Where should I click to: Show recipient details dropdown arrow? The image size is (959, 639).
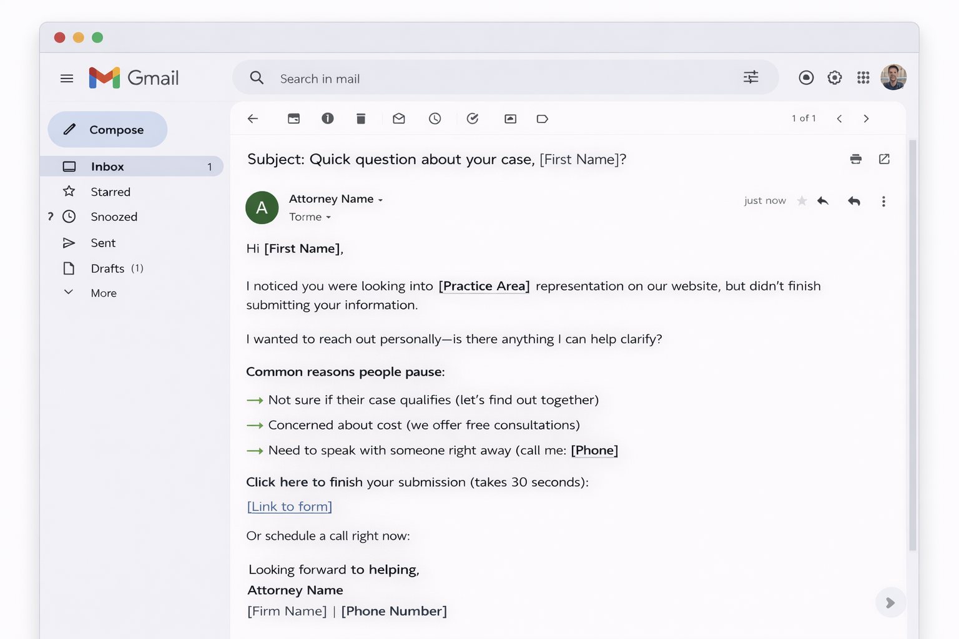(328, 217)
